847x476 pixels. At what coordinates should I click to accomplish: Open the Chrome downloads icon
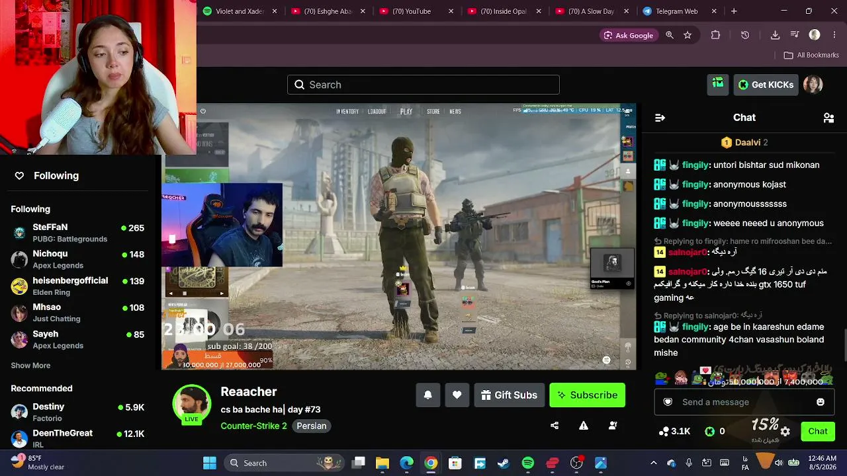pos(775,35)
